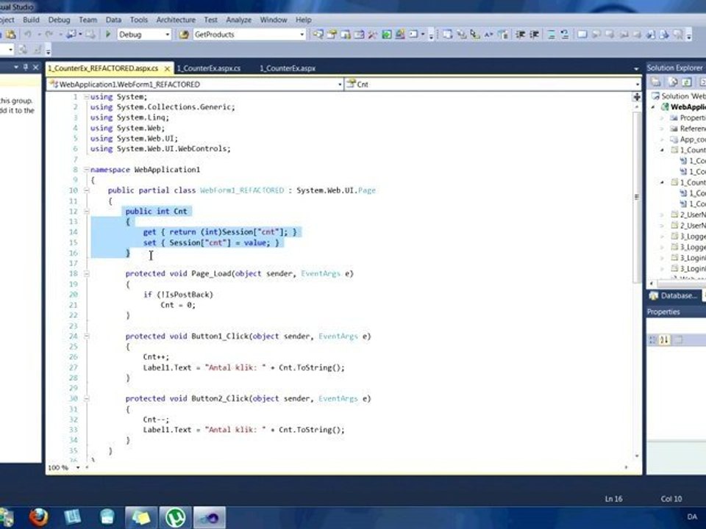Switch to the 1_CounterEx.aspx.cs tab
706x529 pixels.
coord(208,68)
